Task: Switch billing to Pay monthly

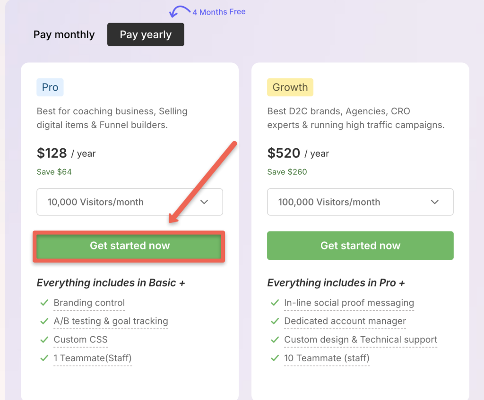Action: [64, 34]
